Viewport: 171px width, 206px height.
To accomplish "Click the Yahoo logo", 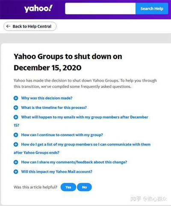I will pyautogui.click(x=38, y=9).
